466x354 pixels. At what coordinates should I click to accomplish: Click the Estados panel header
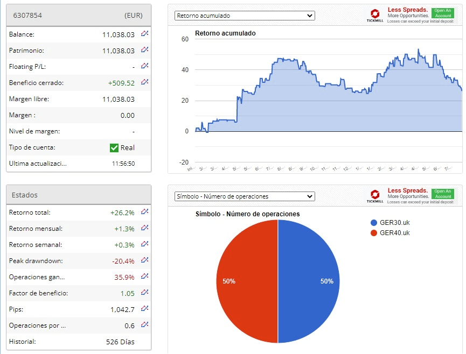(x=79, y=195)
